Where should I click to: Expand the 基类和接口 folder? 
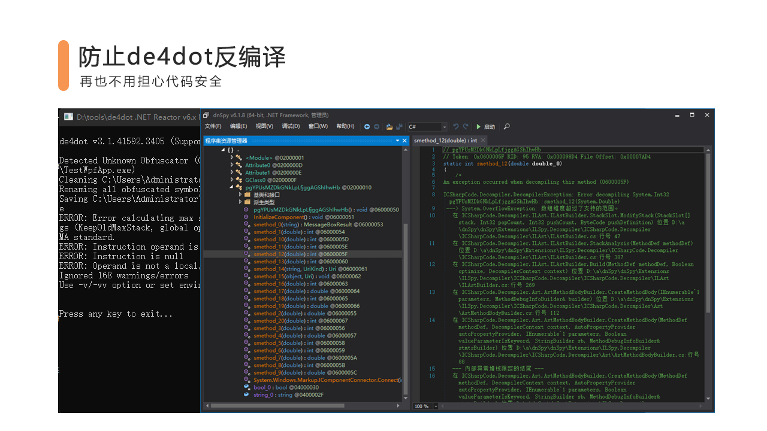240,195
